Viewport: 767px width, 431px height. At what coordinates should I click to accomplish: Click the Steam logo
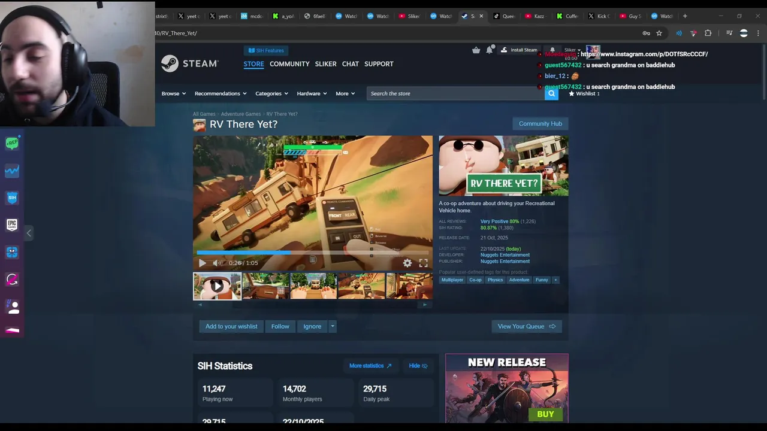[189, 63]
